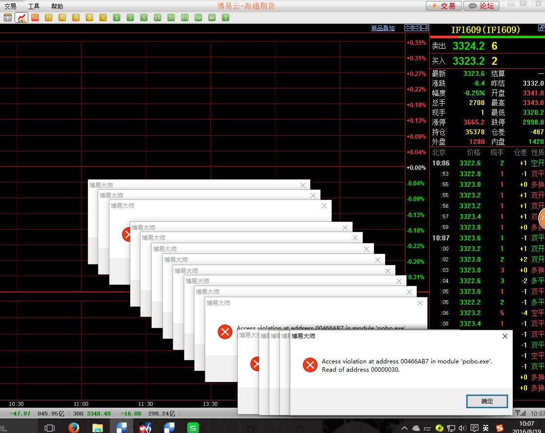Viewport: 545px width, 433px height.
Task: Switch to the Tick chart icon
Action: tap(35, 18)
